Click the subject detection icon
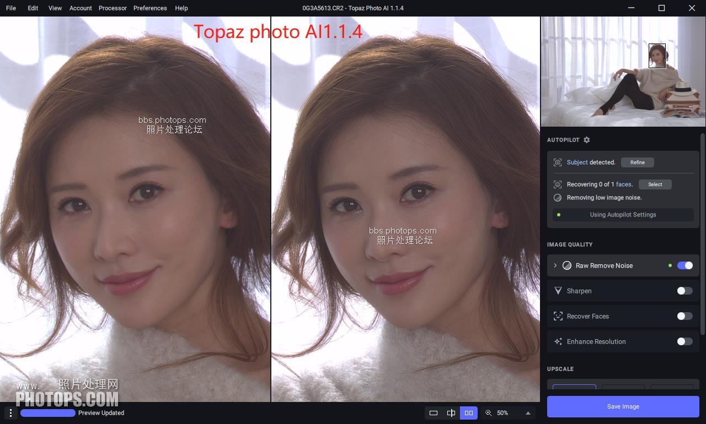Screen dimensions: 706x424 point(558,162)
